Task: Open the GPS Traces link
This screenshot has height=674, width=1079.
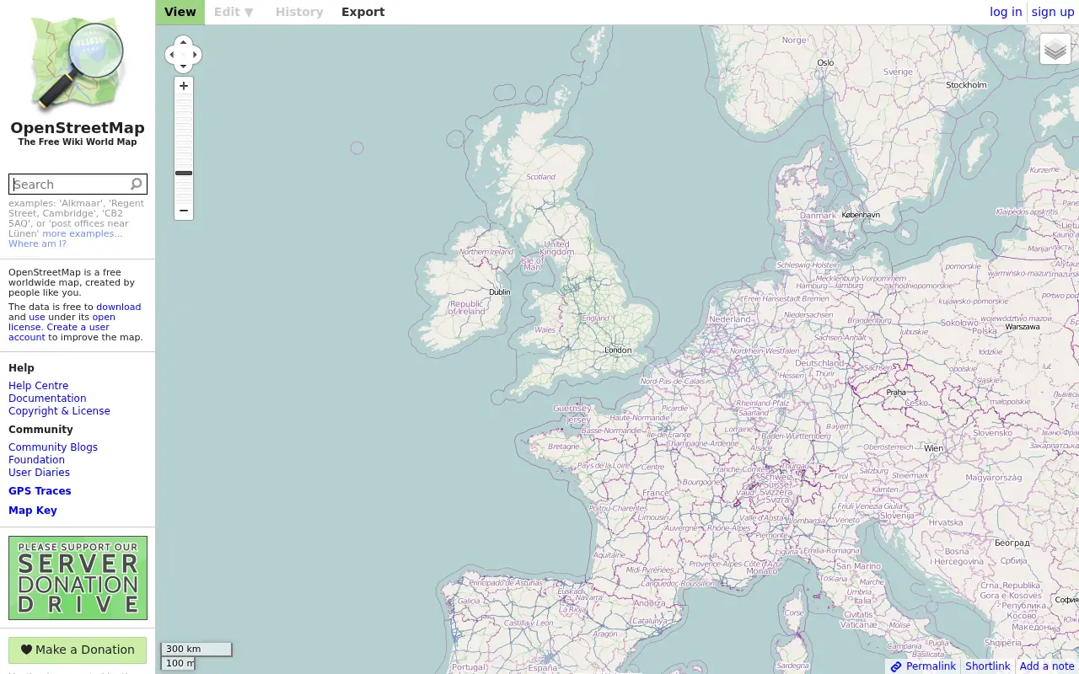Action: [40, 491]
